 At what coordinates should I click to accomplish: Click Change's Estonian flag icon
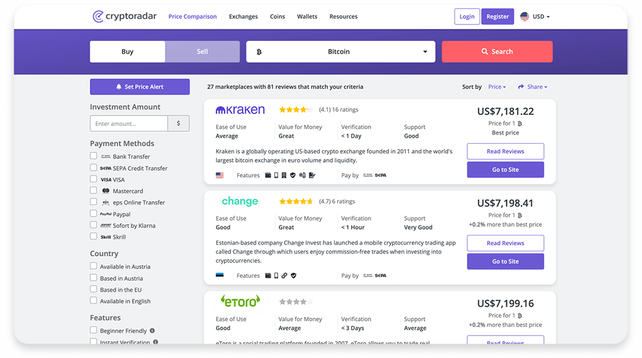coord(220,275)
